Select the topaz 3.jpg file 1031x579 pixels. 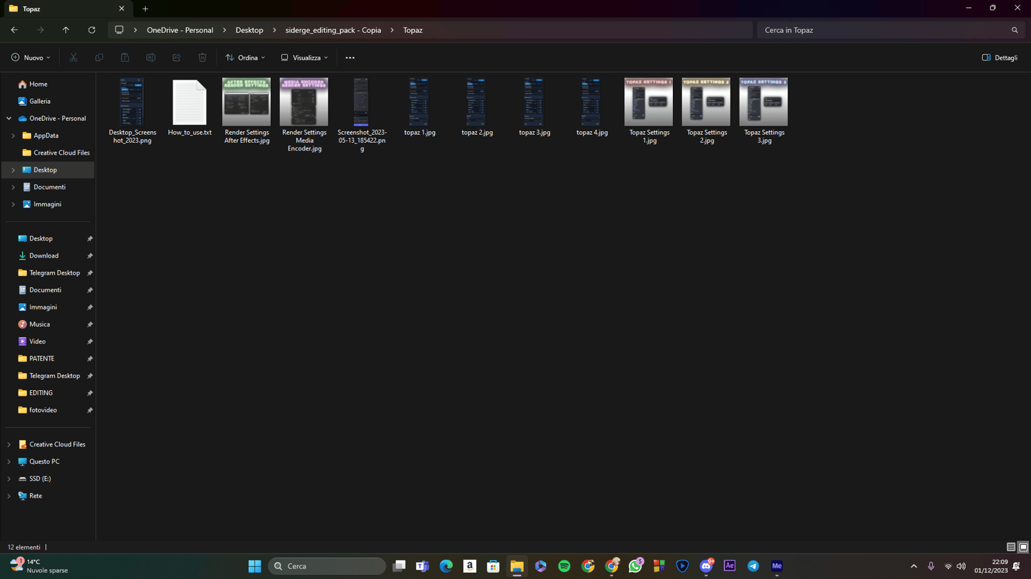click(x=534, y=108)
